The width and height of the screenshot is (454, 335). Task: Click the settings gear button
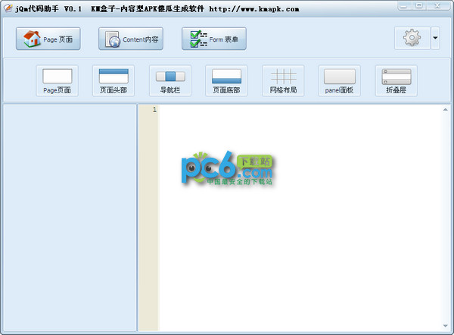click(x=412, y=38)
